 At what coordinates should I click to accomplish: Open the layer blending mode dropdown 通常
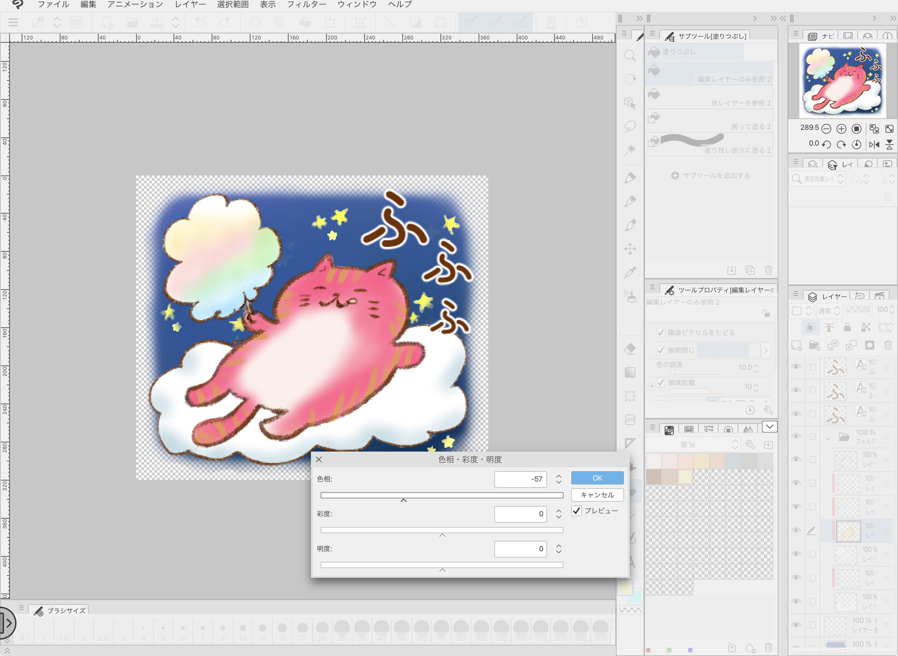pos(829,311)
